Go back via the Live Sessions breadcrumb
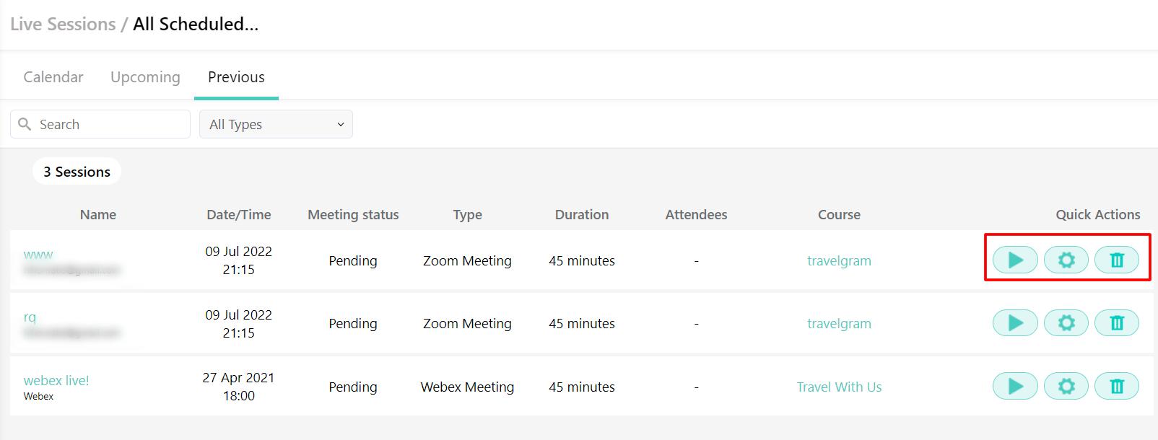1158x440 pixels. click(x=63, y=23)
